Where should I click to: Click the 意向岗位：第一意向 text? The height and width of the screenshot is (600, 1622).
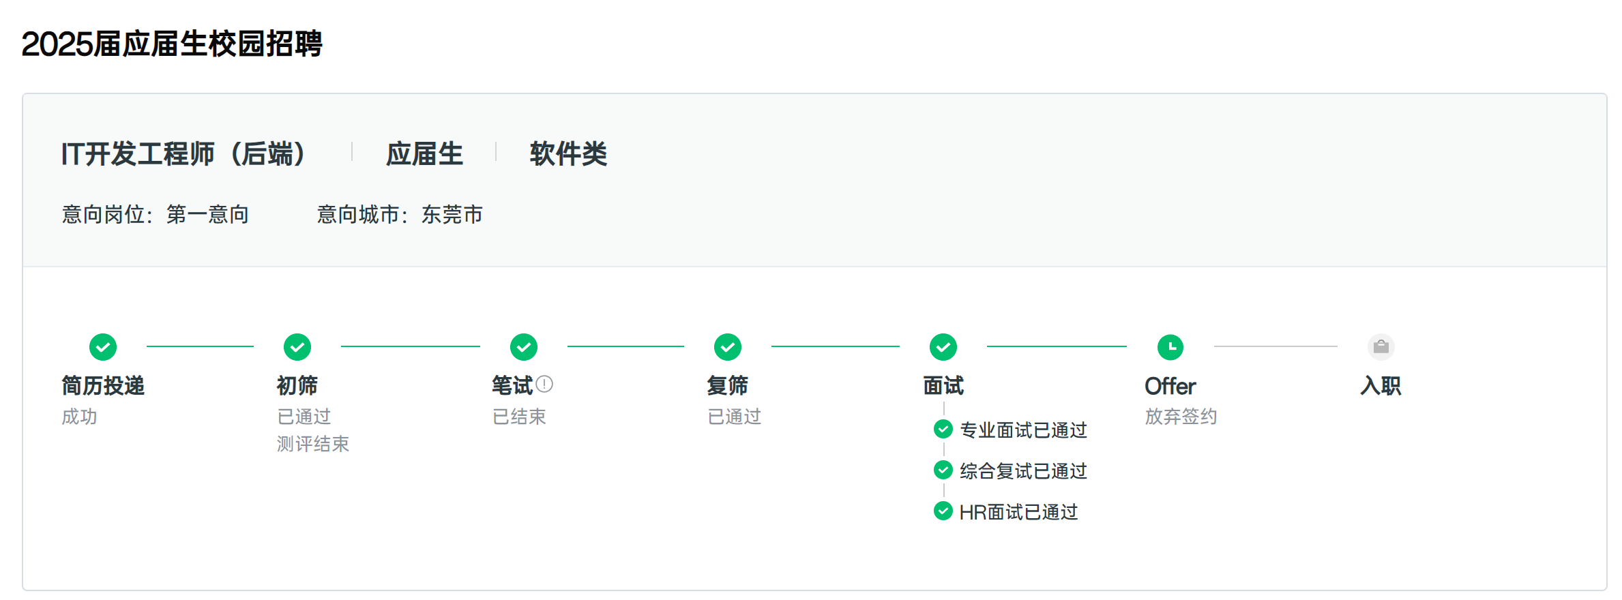point(155,215)
